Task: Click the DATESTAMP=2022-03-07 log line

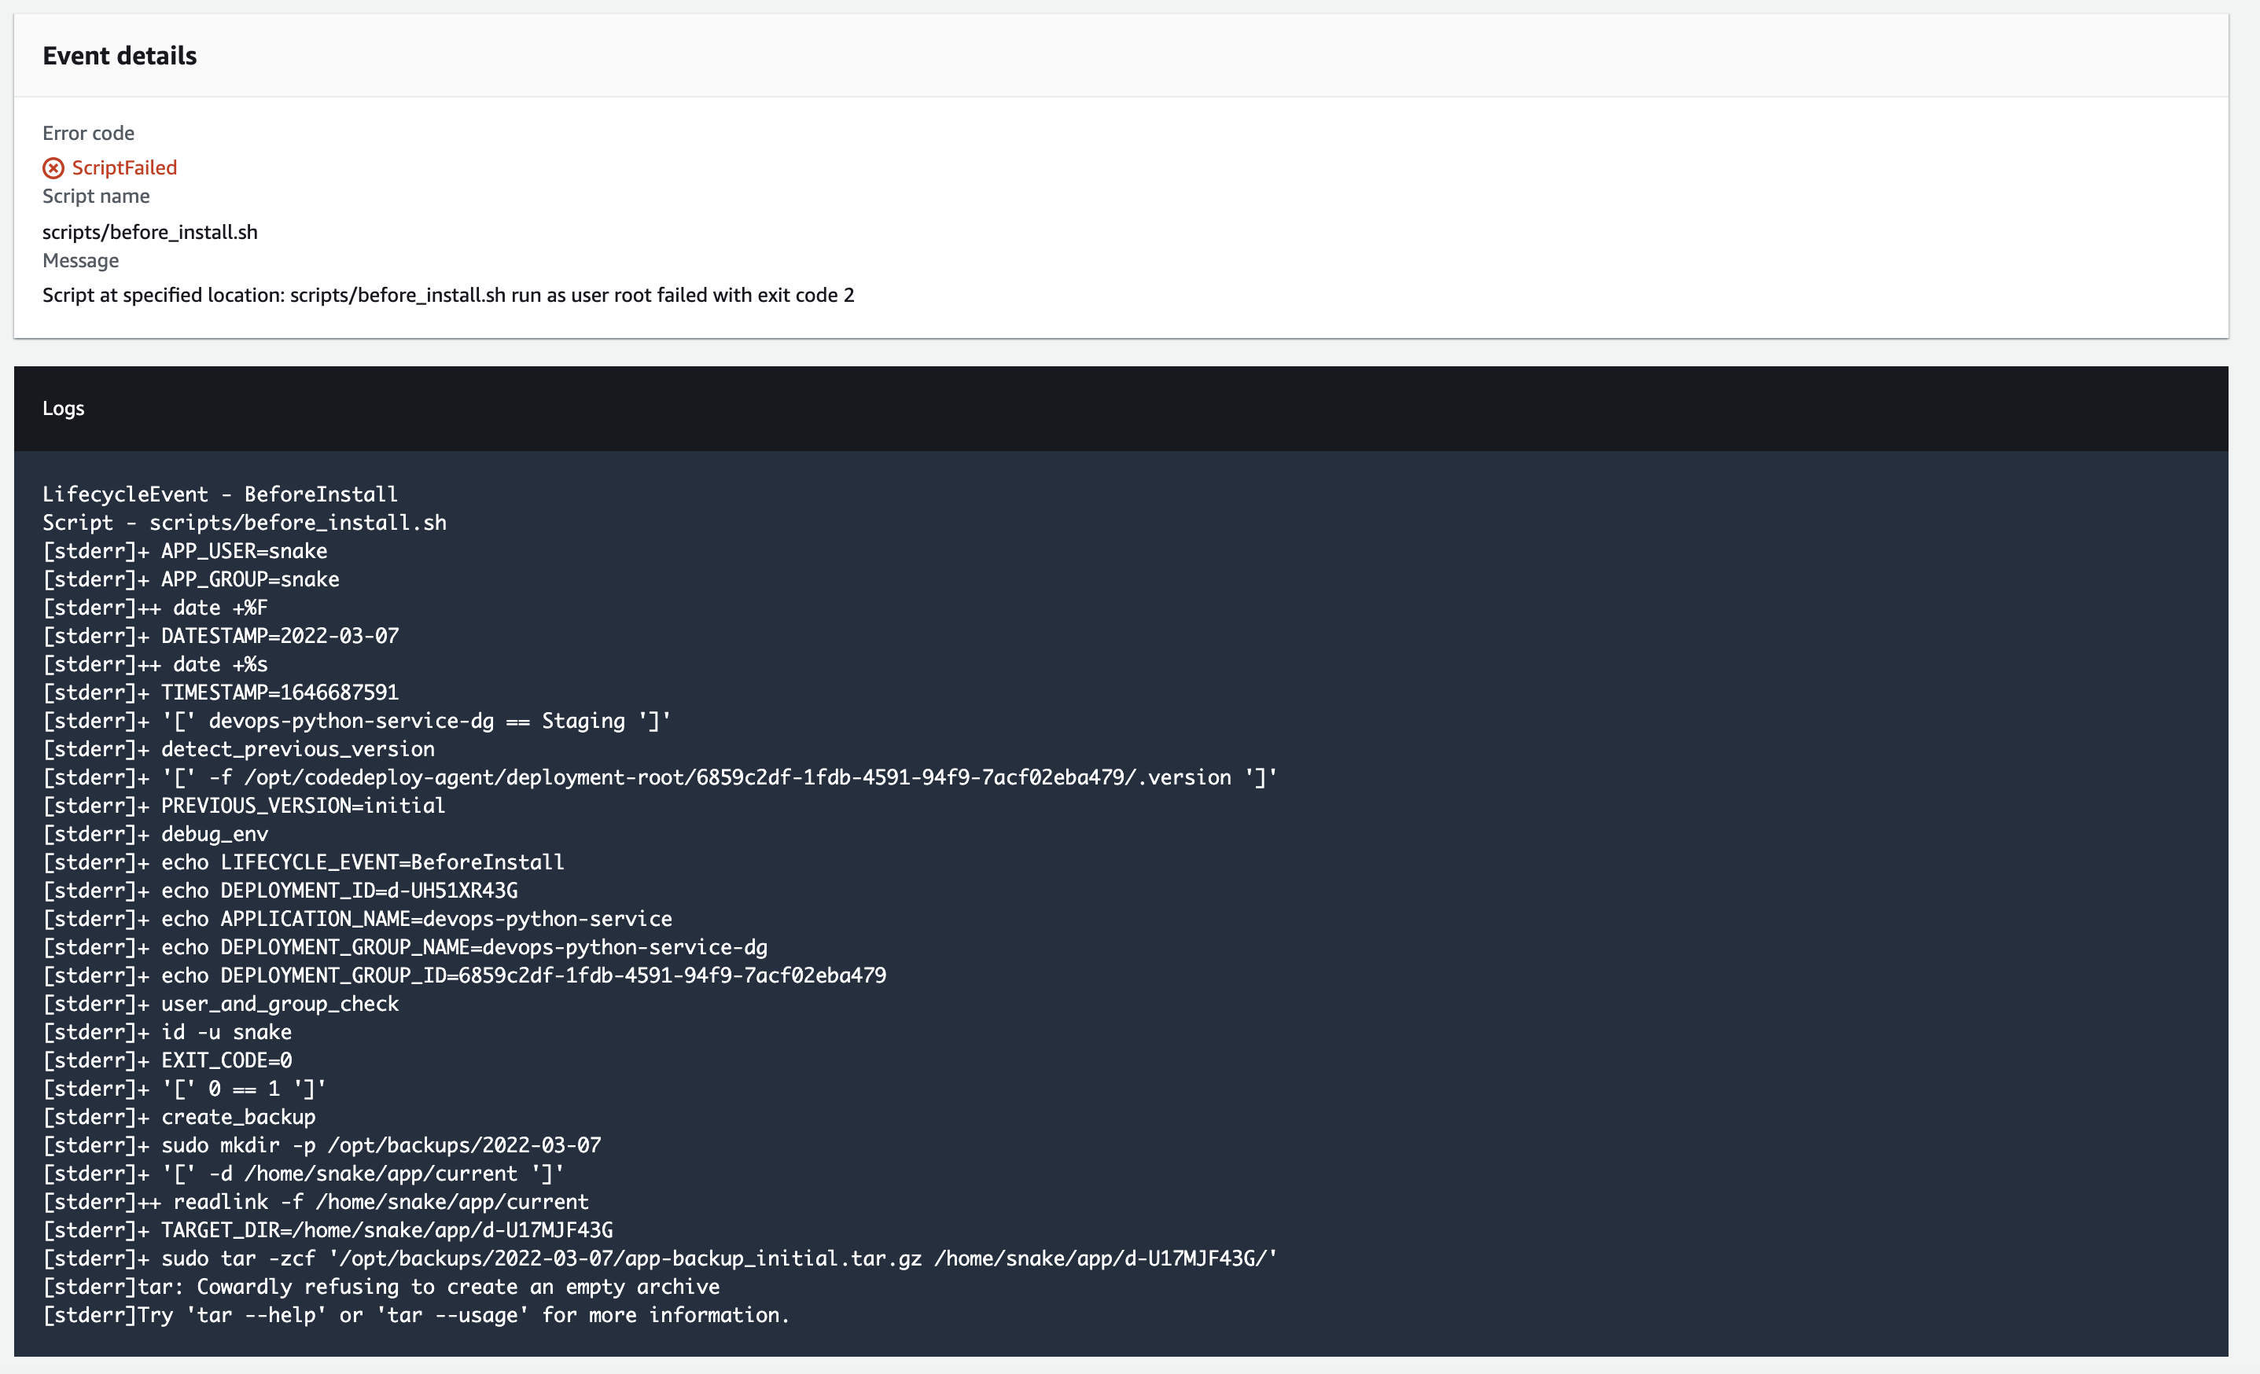Action: point(220,636)
